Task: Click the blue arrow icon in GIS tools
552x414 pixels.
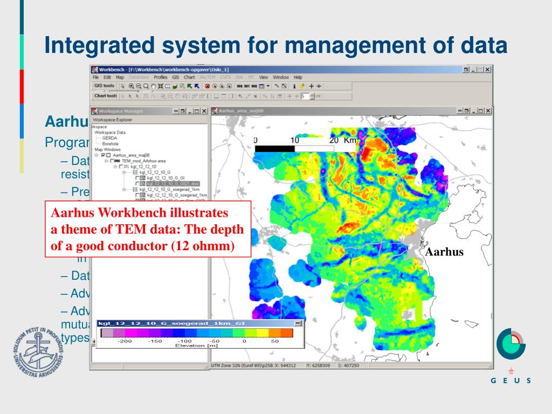Action: click(x=197, y=86)
